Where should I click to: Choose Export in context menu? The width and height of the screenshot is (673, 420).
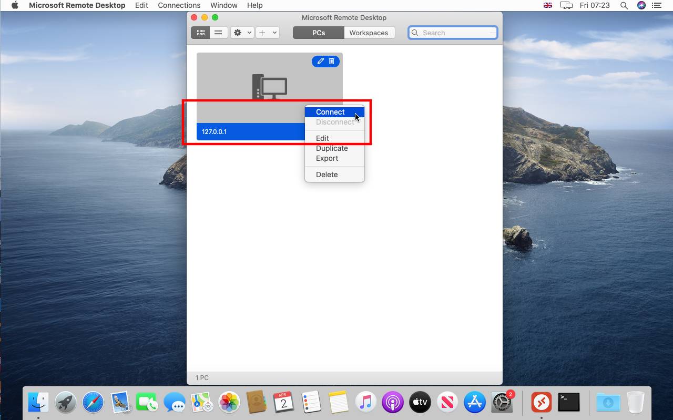tap(334, 158)
